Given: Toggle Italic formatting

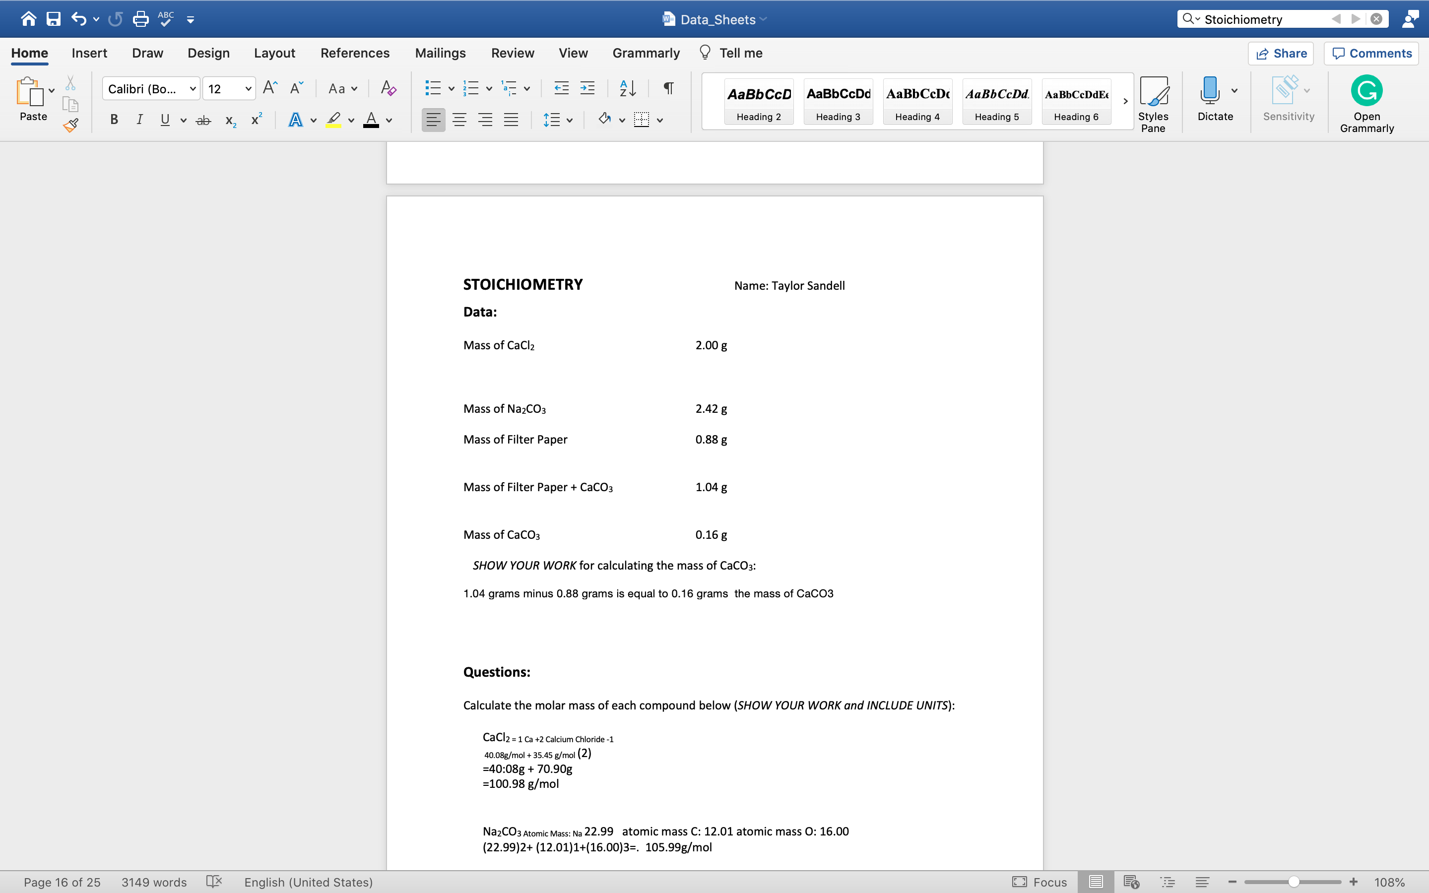Looking at the screenshot, I should click(x=139, y=120).
